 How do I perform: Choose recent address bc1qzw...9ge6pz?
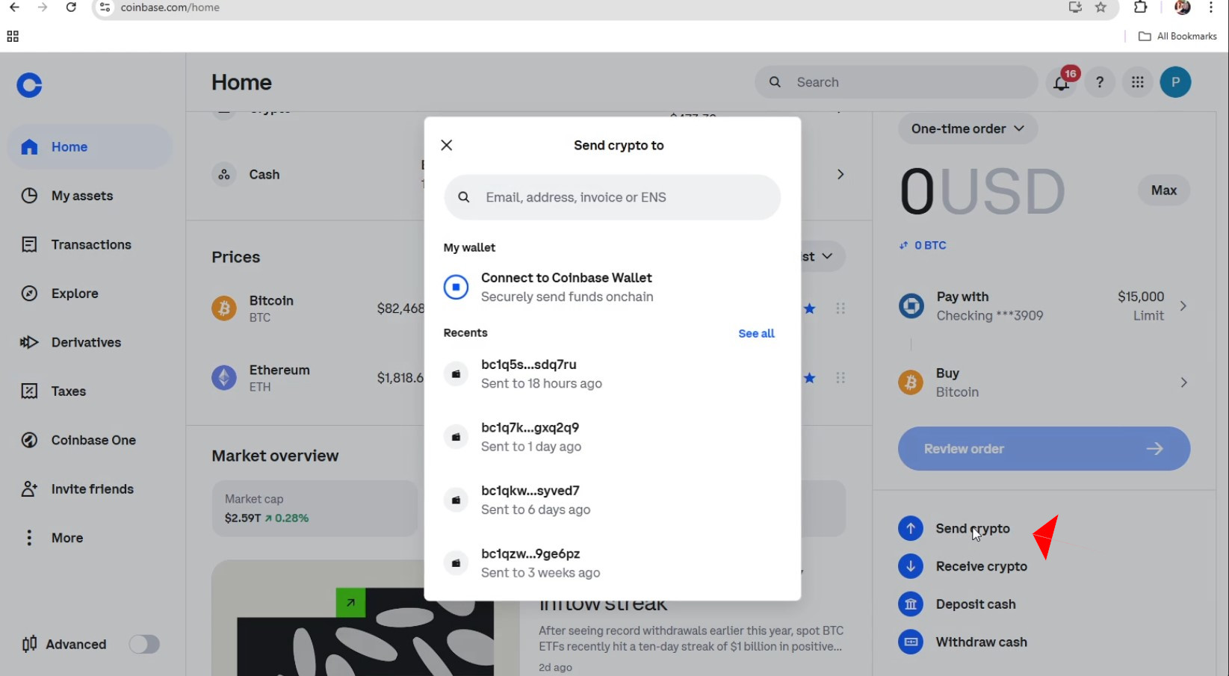tap(613, 563)
